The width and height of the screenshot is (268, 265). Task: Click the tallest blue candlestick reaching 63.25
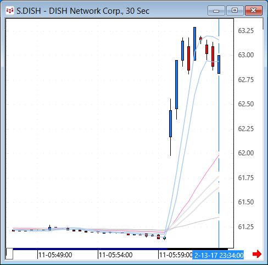194,44
